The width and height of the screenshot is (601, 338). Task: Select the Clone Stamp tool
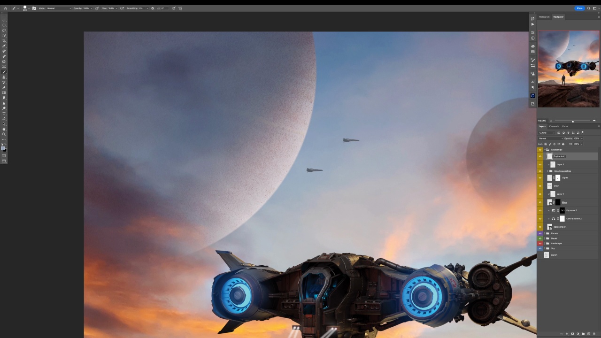(x=4, y=77)
